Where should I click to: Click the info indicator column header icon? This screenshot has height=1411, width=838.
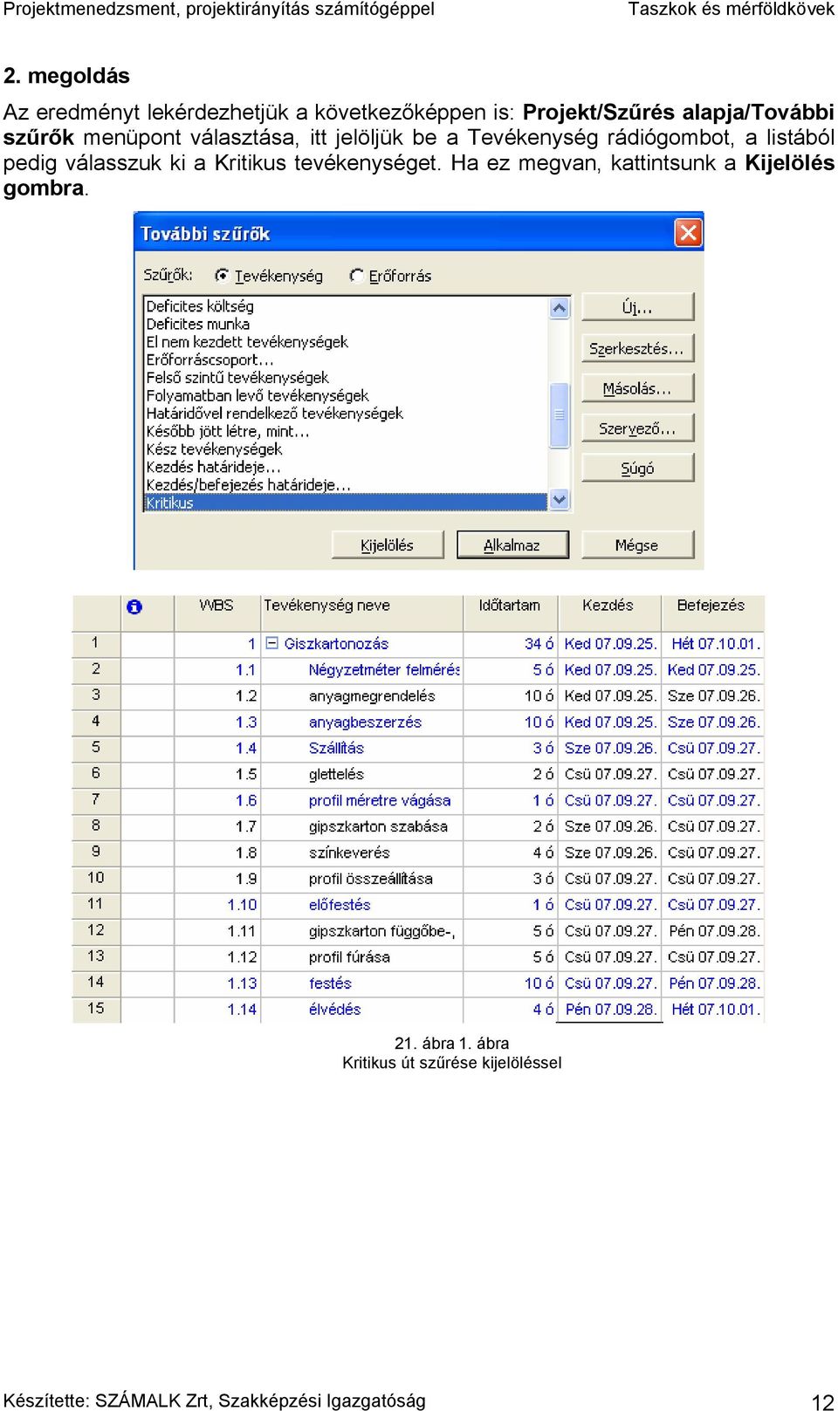(134, 606)
